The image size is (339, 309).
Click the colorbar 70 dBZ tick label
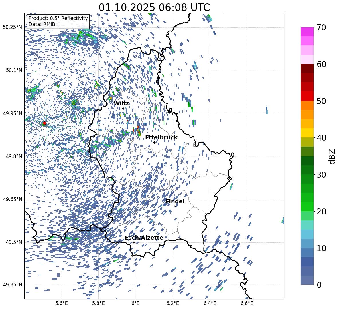[x=321, y=27]
